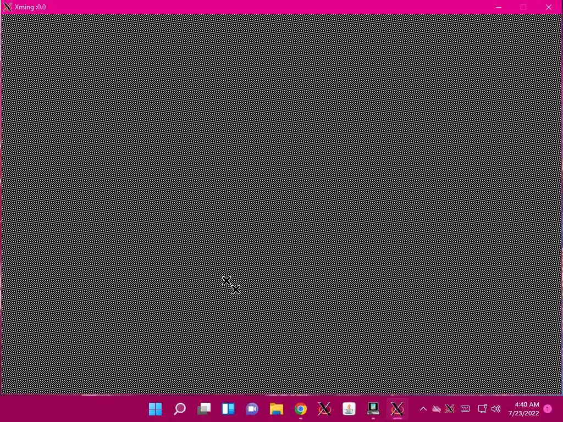The image size is (563, 422).
Task: Click the Xming logo in the title bar
Action: tap(8, 7)
